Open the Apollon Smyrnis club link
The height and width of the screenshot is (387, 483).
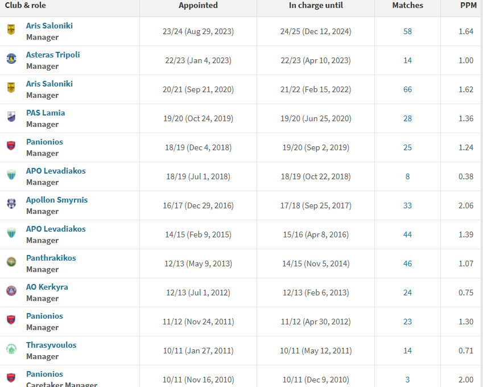click(57, 200)
